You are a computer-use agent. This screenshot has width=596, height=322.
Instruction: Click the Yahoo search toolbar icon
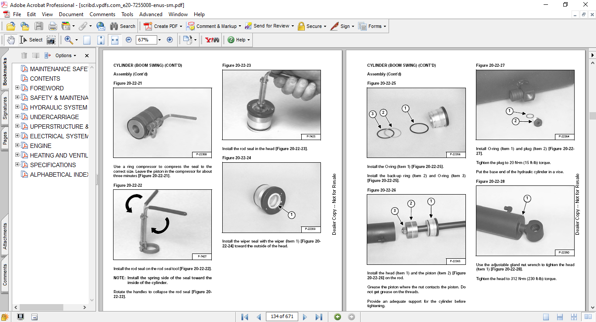tap(212, 40)
